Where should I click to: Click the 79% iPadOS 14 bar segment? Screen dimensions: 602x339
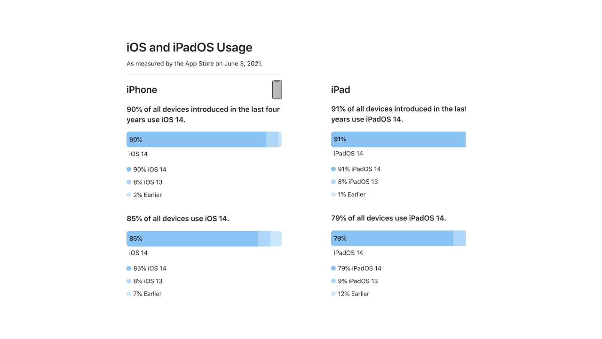(392, 239)
